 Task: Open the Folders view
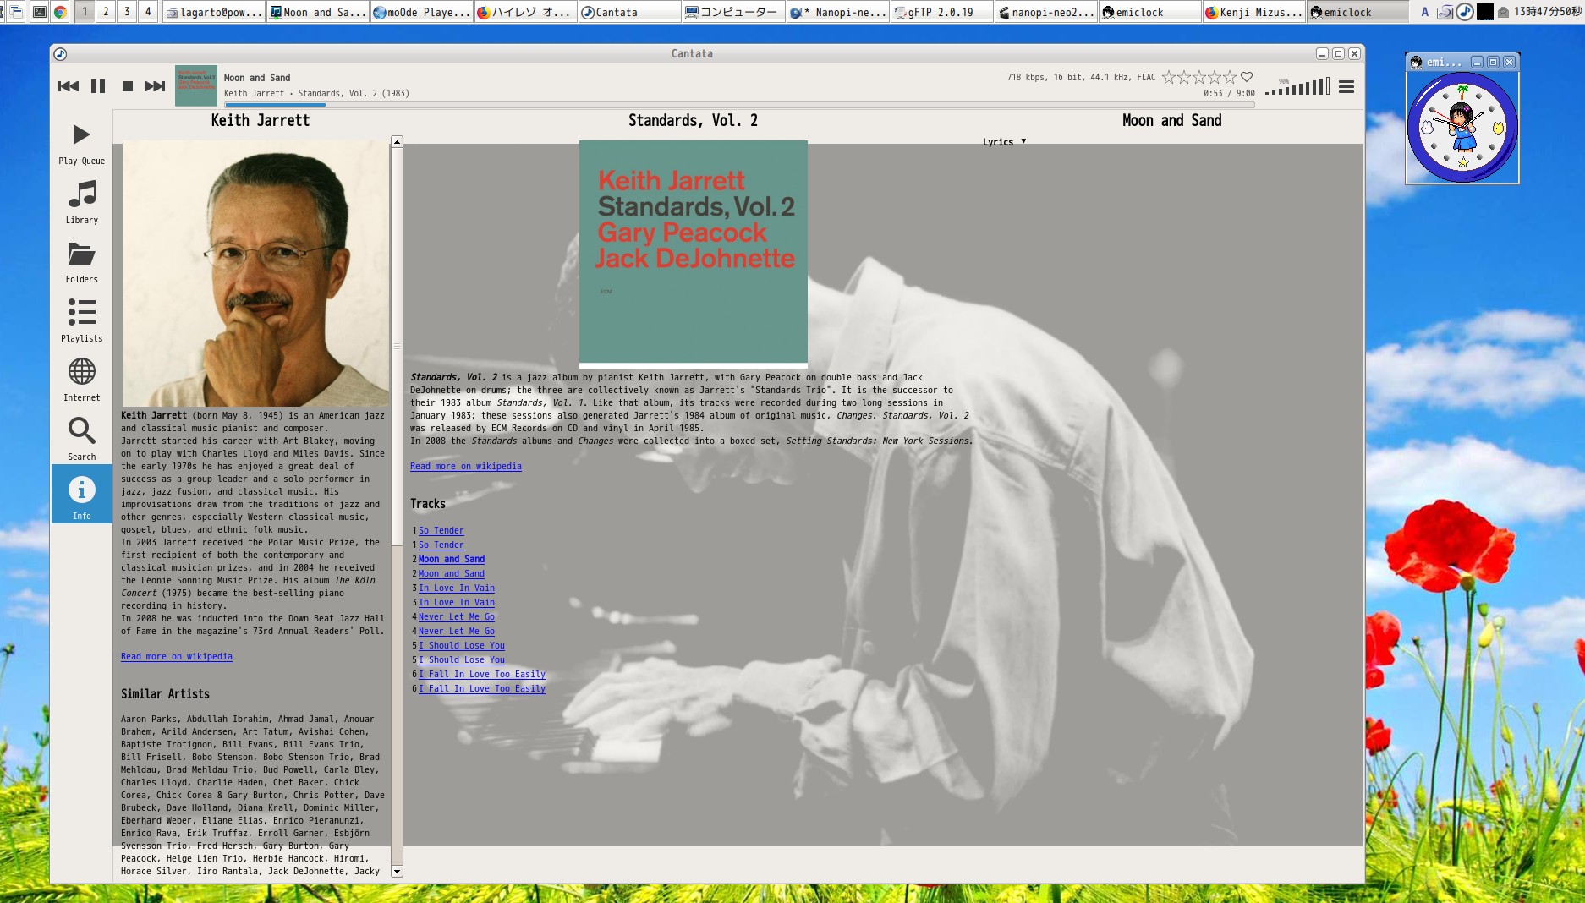point(82,261)
